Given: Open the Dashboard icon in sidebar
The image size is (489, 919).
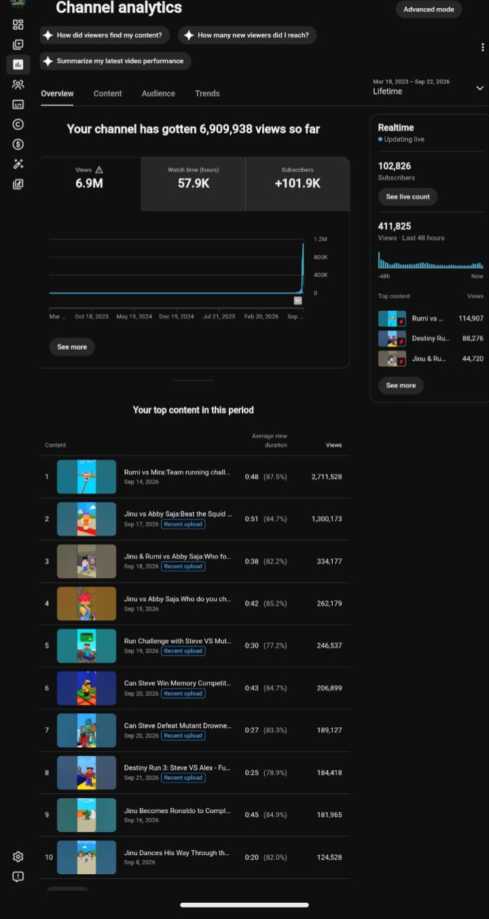Looking at the screenshot, I should coord(18,24).
